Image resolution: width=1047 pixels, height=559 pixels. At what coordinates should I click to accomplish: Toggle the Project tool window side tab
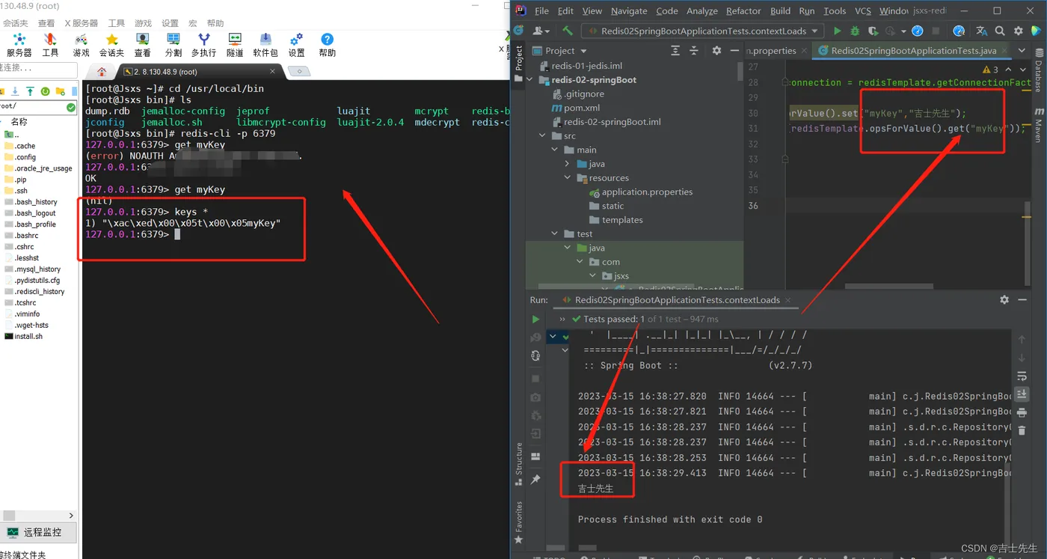coord(519,63)
